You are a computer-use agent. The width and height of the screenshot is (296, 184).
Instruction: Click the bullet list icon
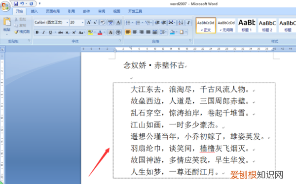pos(128,23)
